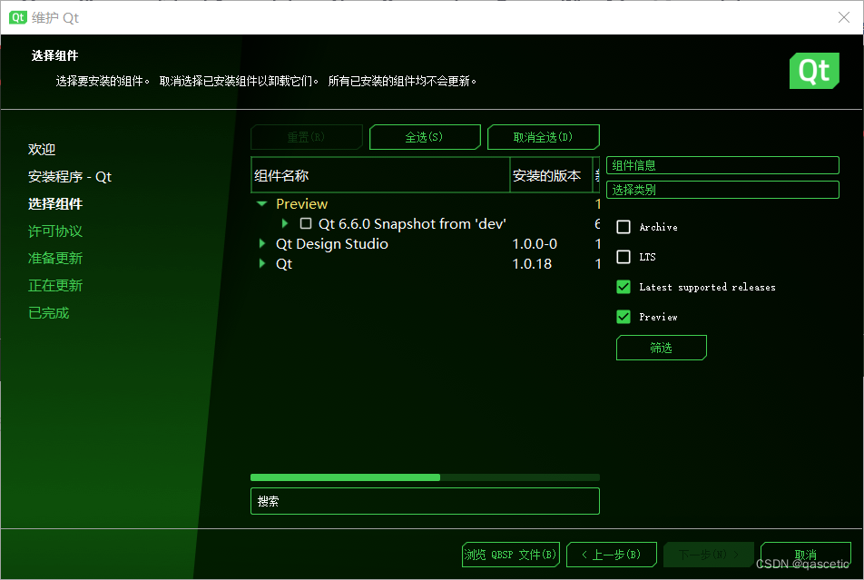Expand Qt 6.6.0 Snapshot from 'dev'
This screenshot has width=864, height=580.
tap(285, 224)
